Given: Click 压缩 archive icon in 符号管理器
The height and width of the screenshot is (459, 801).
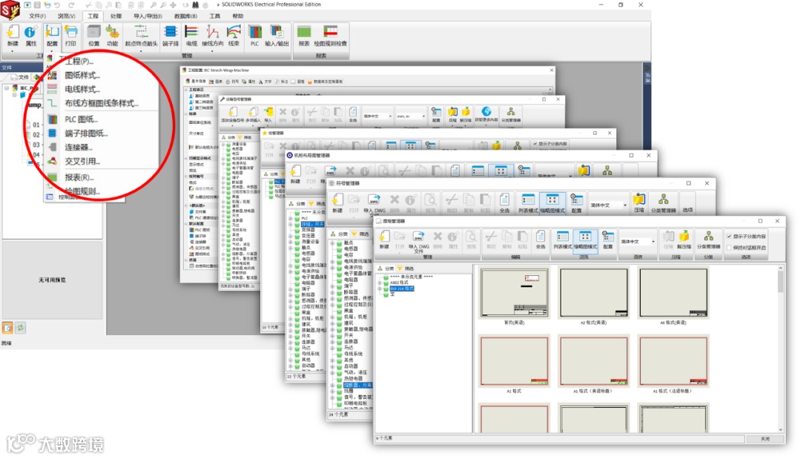Looking at the screenshot, I should pos(639,202).
